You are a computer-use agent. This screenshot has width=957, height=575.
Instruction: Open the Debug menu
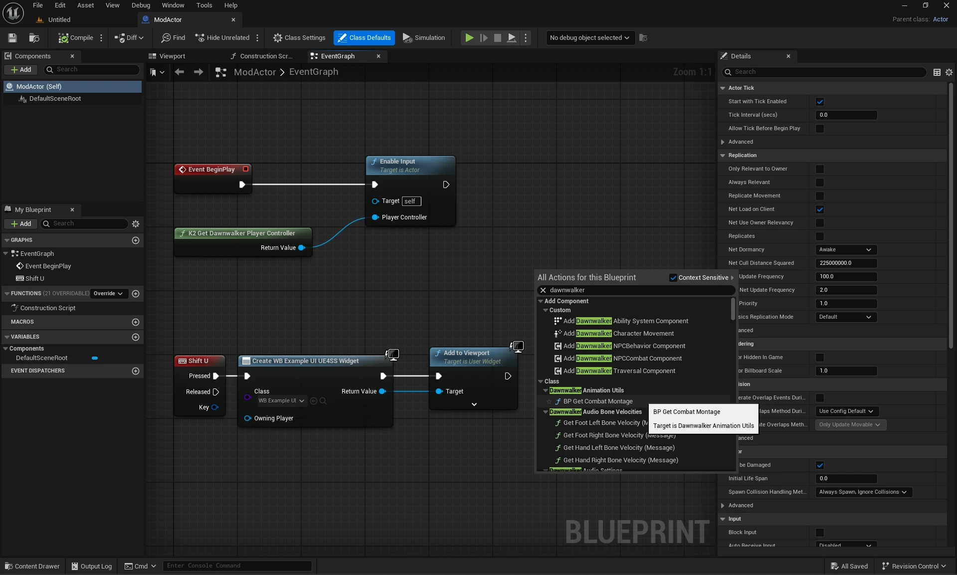141,5
